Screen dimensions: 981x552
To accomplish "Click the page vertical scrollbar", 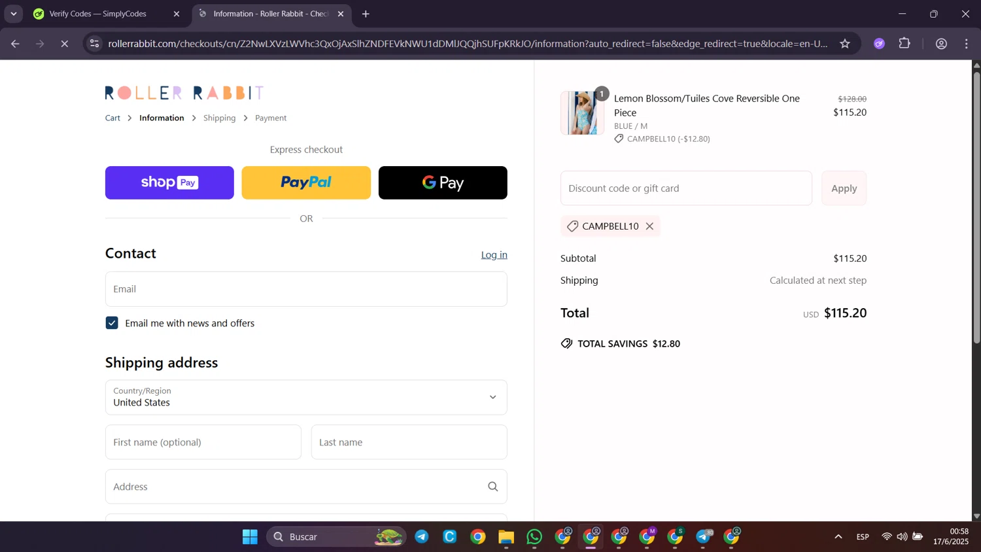I will point(976,207).
